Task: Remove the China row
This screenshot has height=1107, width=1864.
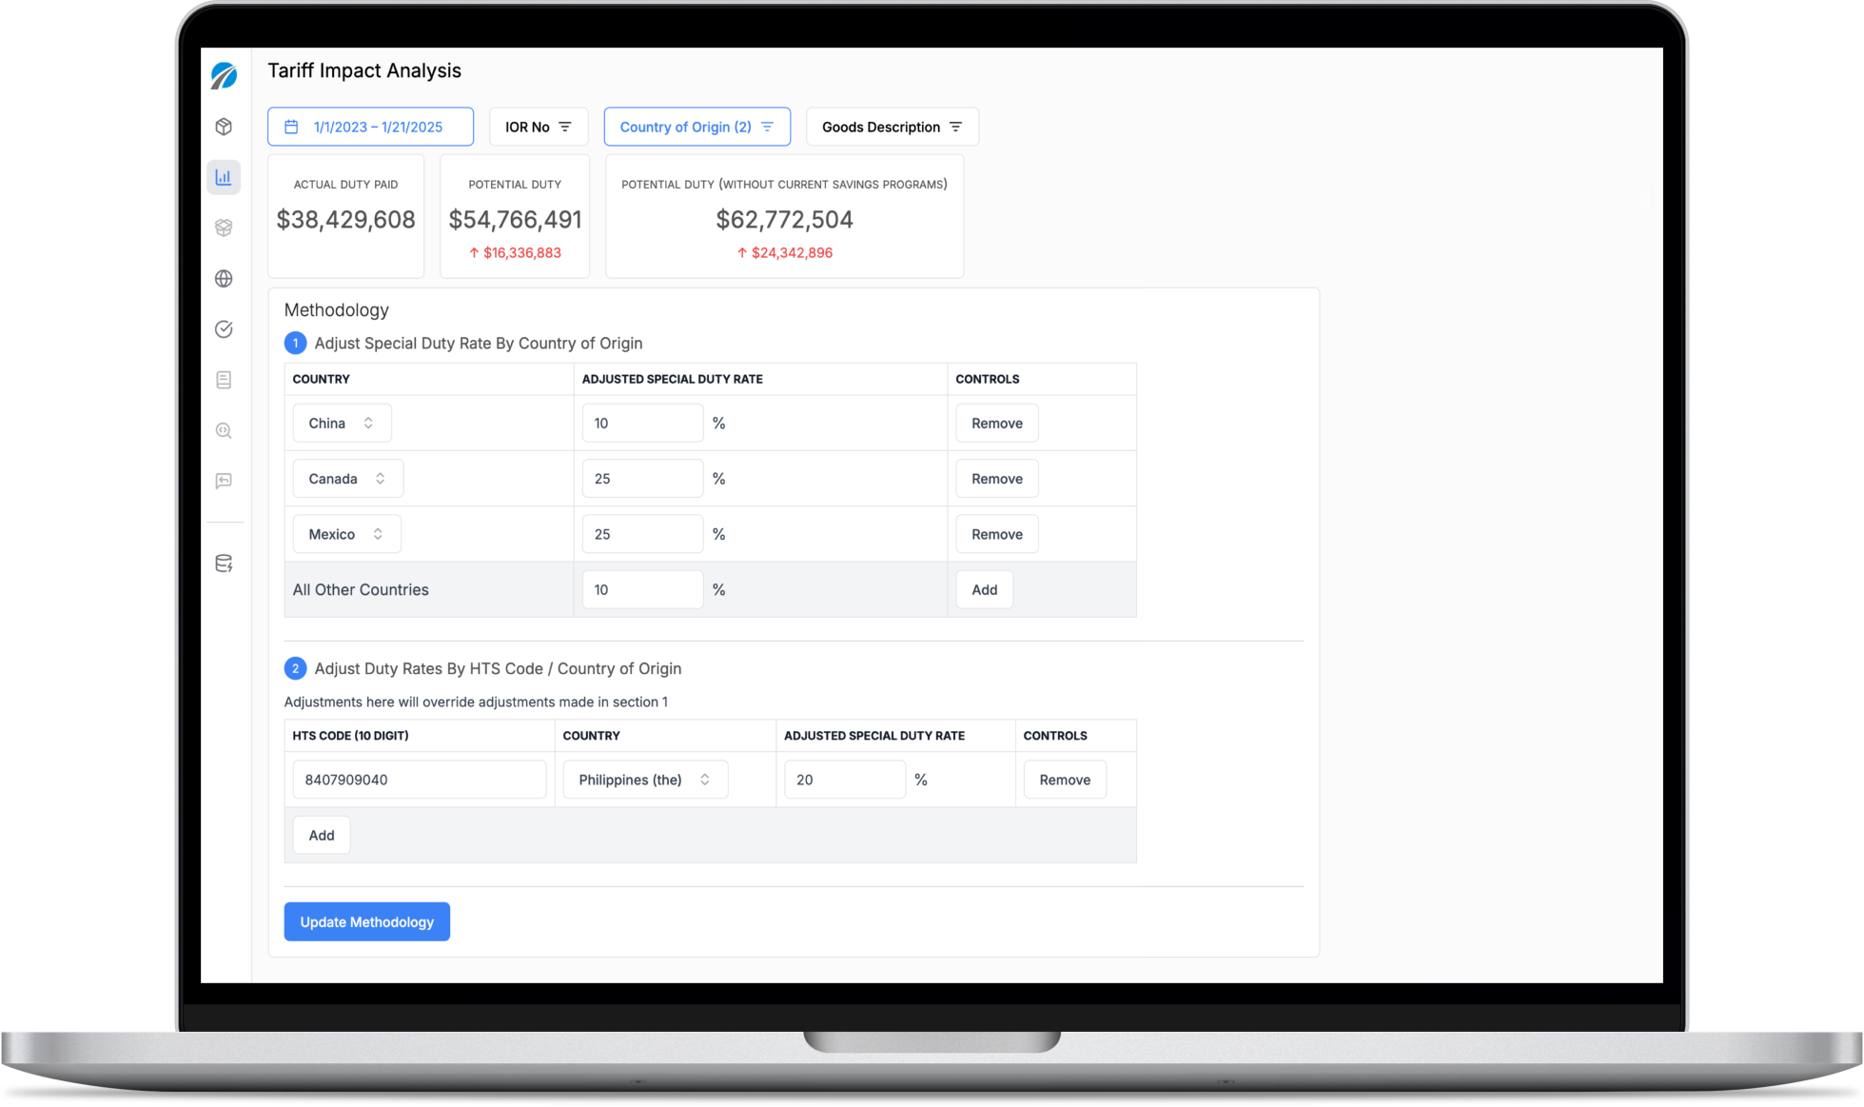Action: tap(997, 423)
